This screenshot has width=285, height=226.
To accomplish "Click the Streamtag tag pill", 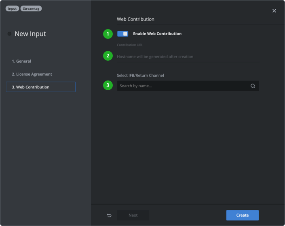I will [31, 8].
